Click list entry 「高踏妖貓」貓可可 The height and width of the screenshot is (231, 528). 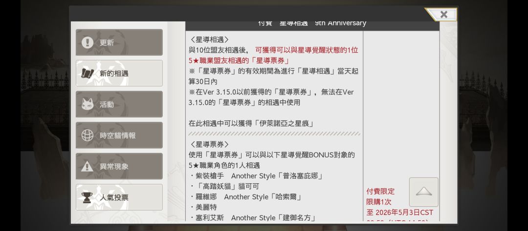(x=224, y=186)
